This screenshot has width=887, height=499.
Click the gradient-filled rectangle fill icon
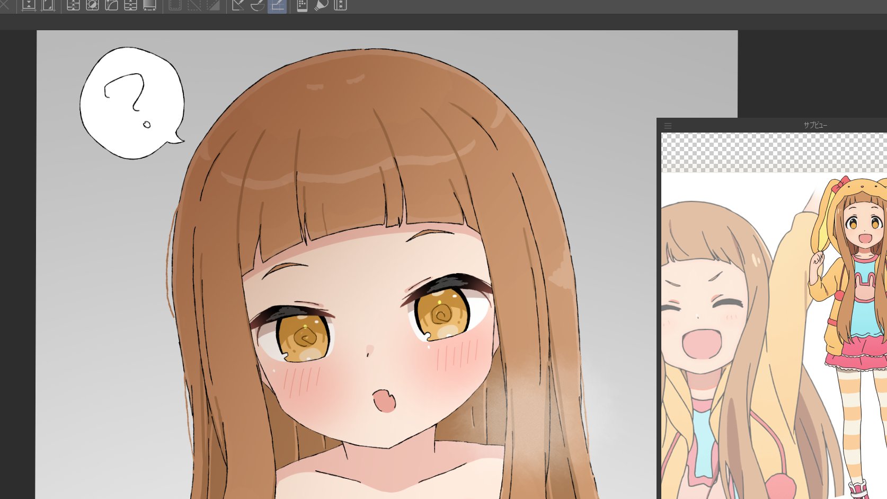pos(149,5)
